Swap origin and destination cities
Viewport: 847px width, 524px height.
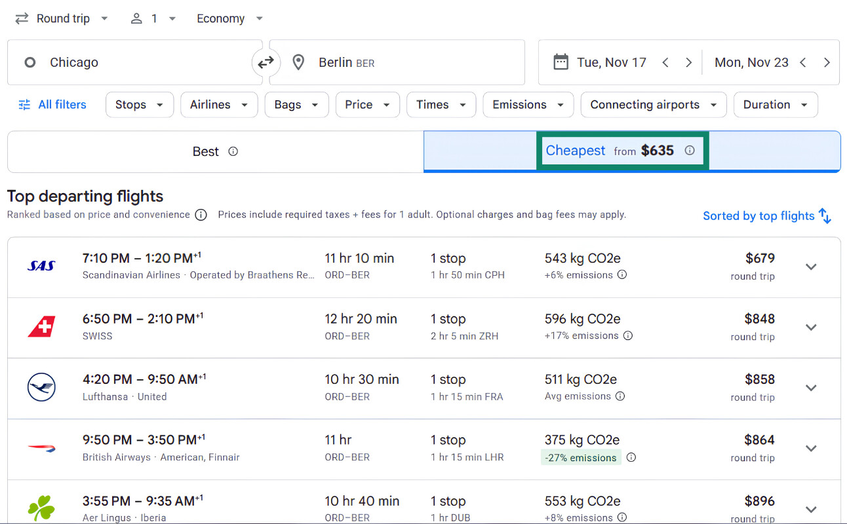click(266, 63)
